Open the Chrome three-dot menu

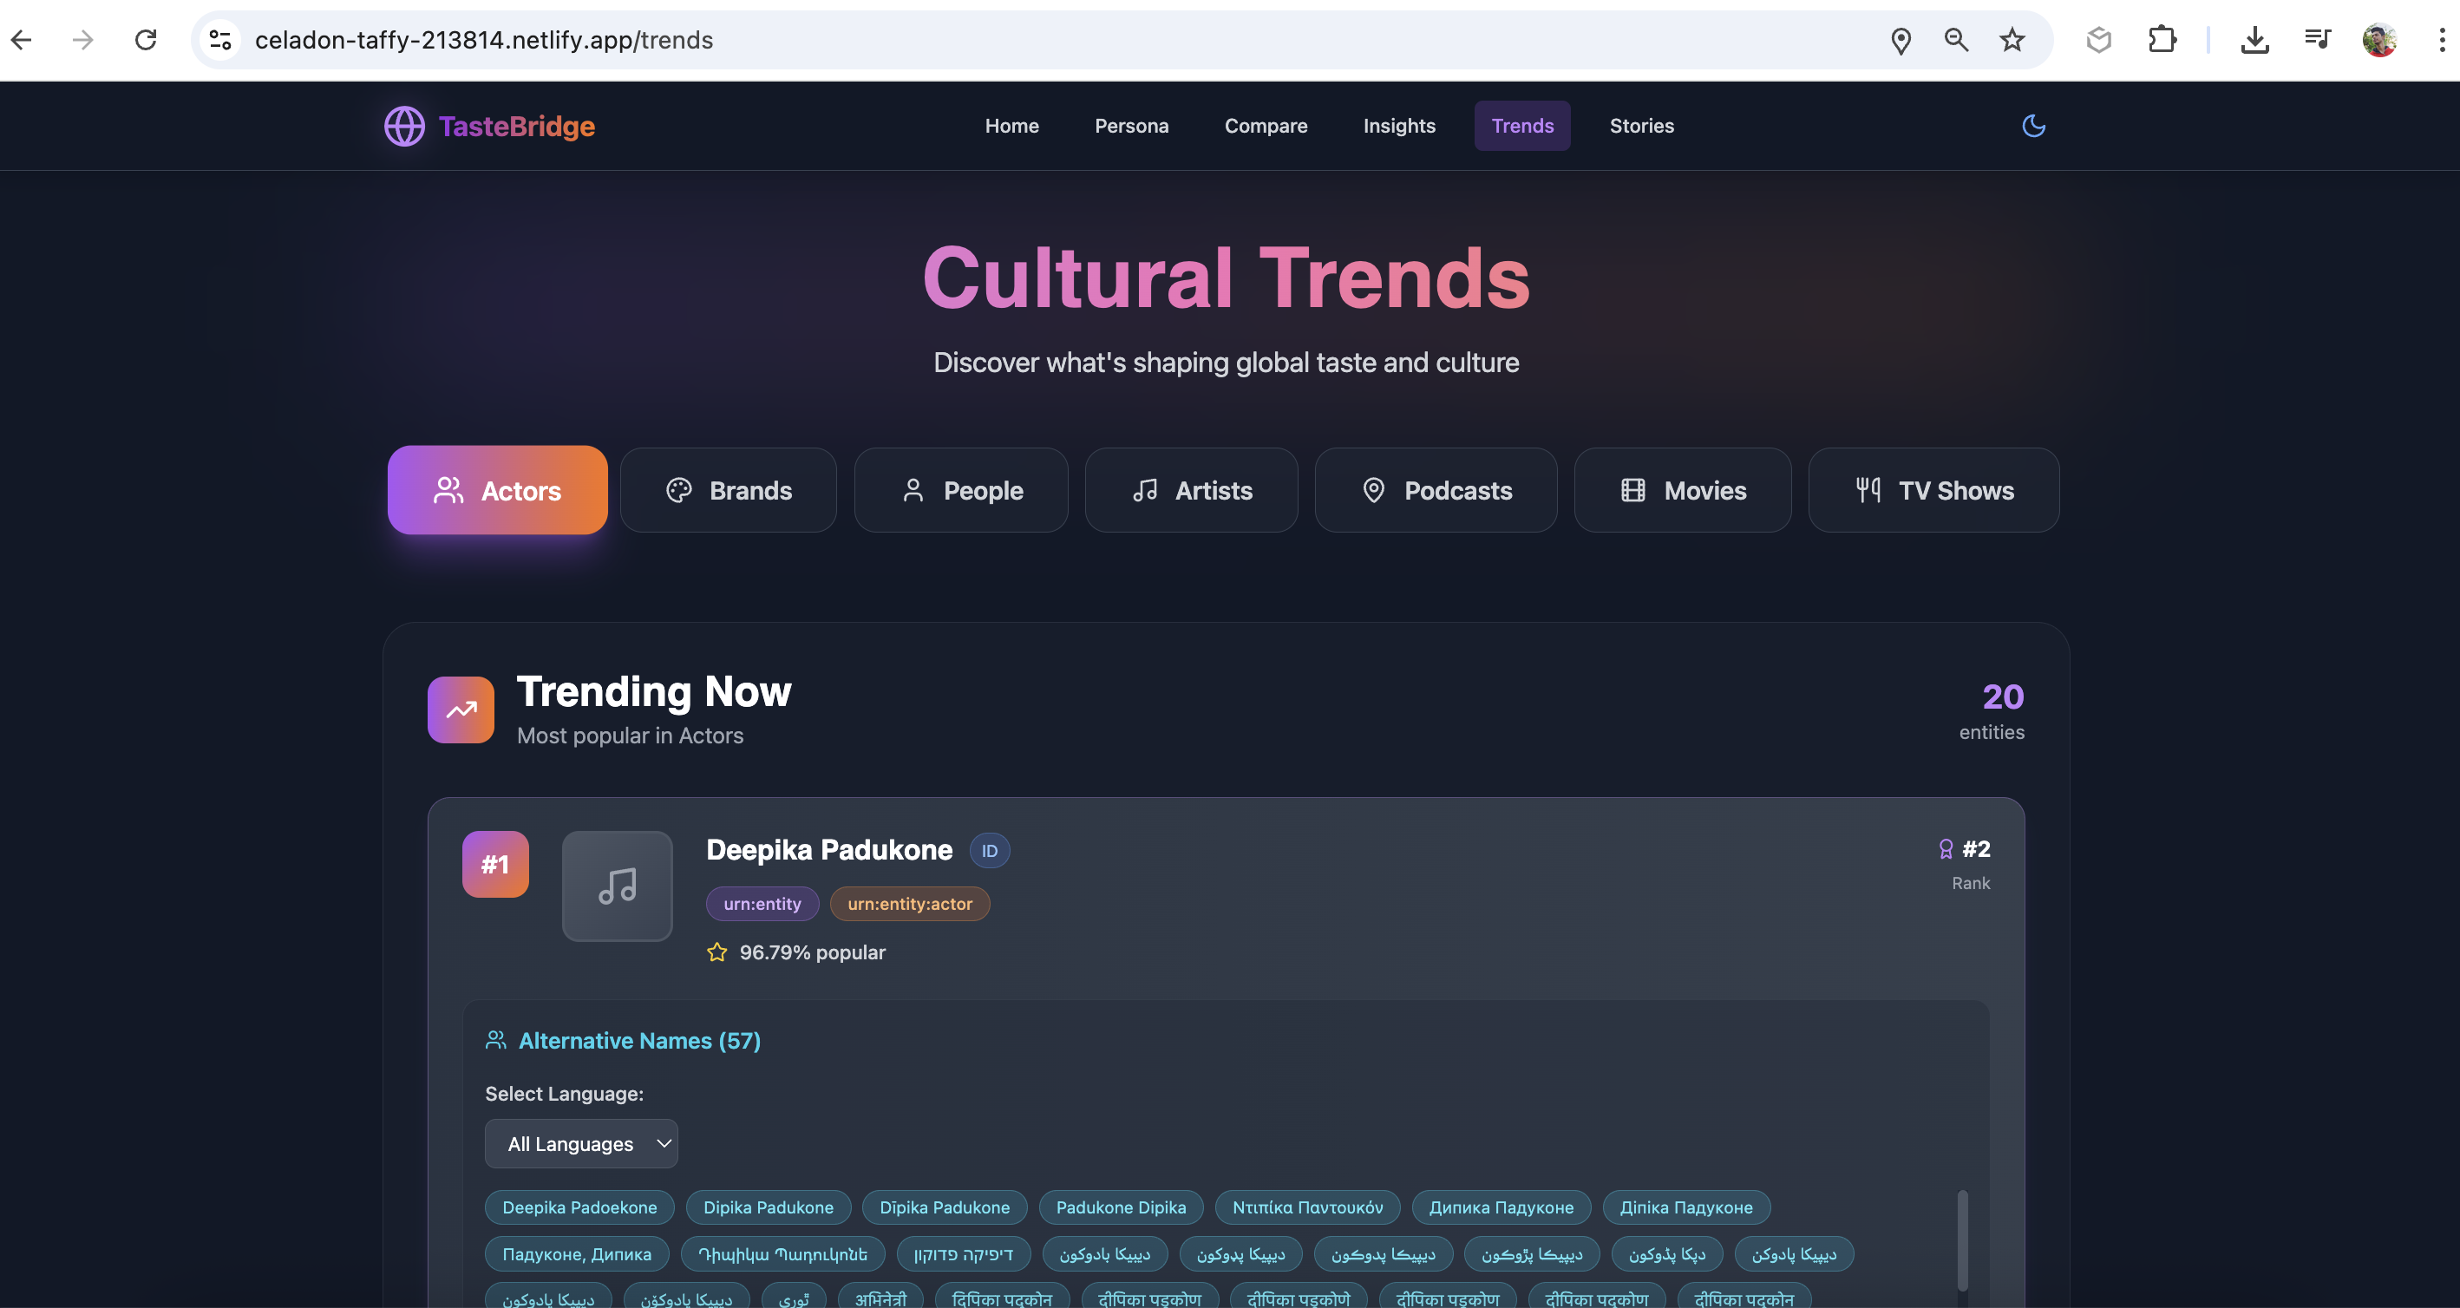pos(2441,40)
